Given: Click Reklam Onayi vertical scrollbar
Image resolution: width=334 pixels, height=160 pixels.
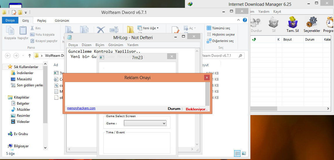Looking at the screenshot, I should click(x=207, y=94).
